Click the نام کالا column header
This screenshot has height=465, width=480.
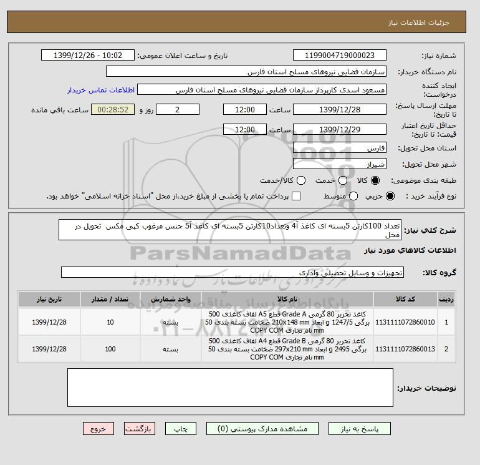point(287,299)
